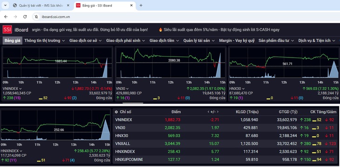Switch to Quản lý bài viết browser tab

pyautogui.click(x=41, y=6)
